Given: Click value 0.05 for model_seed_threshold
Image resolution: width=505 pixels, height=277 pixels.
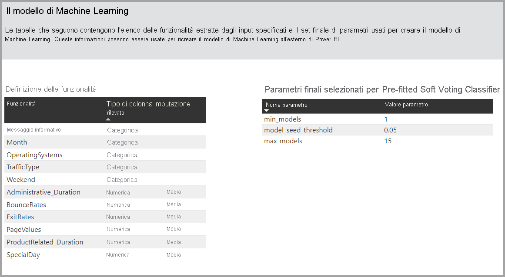Looking at the screenshot, I should 390,130.
